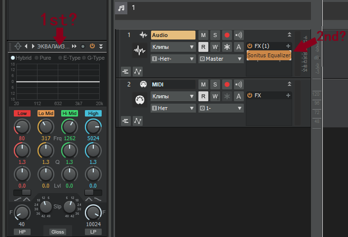Click the freeze snowflake on MIDI track

click(227, 96)
